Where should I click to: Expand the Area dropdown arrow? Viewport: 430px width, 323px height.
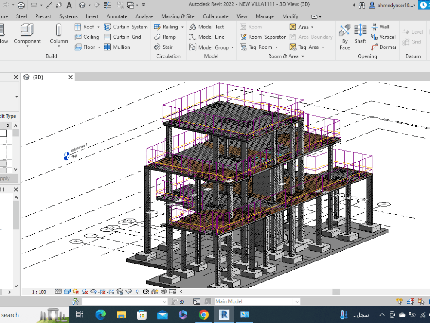coord(312,27)
